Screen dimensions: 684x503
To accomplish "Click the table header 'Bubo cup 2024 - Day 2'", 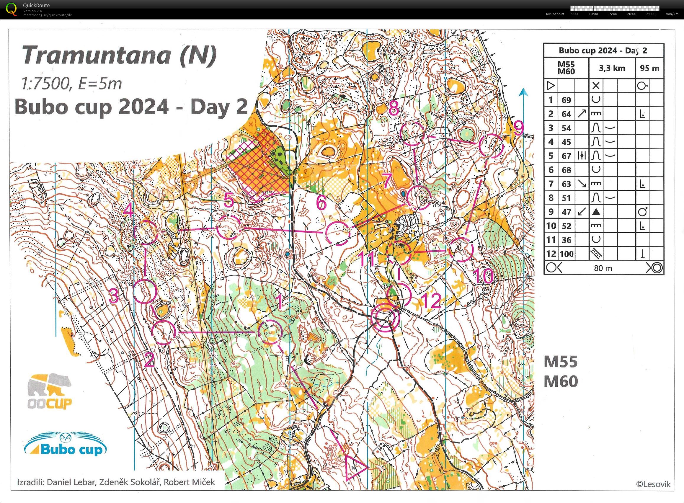I will pos(604,50).
